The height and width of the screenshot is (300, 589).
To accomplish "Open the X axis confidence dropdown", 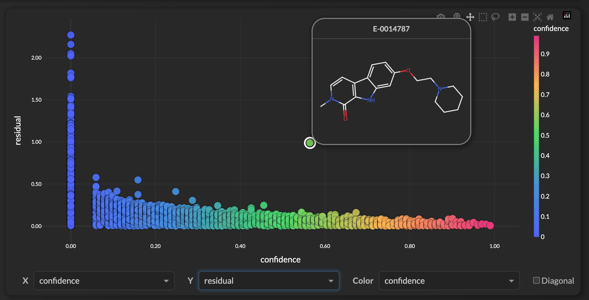I will 104,281.
